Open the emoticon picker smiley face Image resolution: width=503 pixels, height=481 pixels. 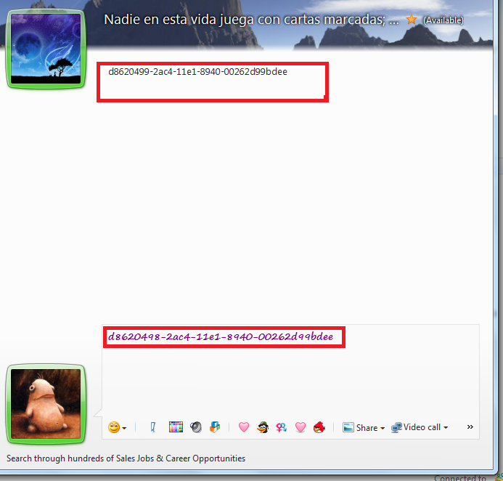tap(113, 427)
